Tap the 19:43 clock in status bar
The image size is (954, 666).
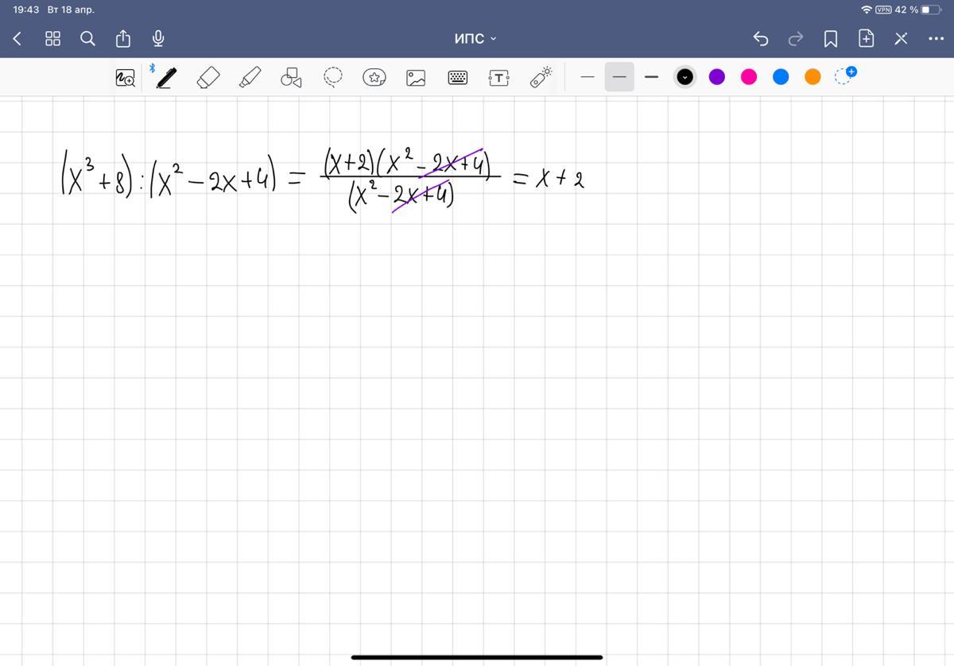26,10
